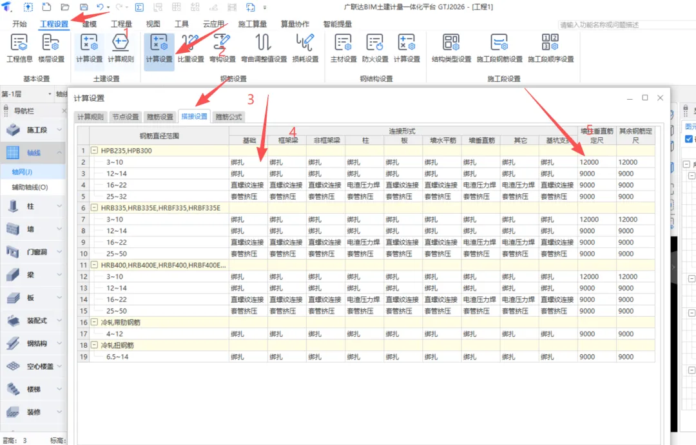Click 基础 cell in 3~10 HPB235 row
The image size is (696, 445).
249,162
